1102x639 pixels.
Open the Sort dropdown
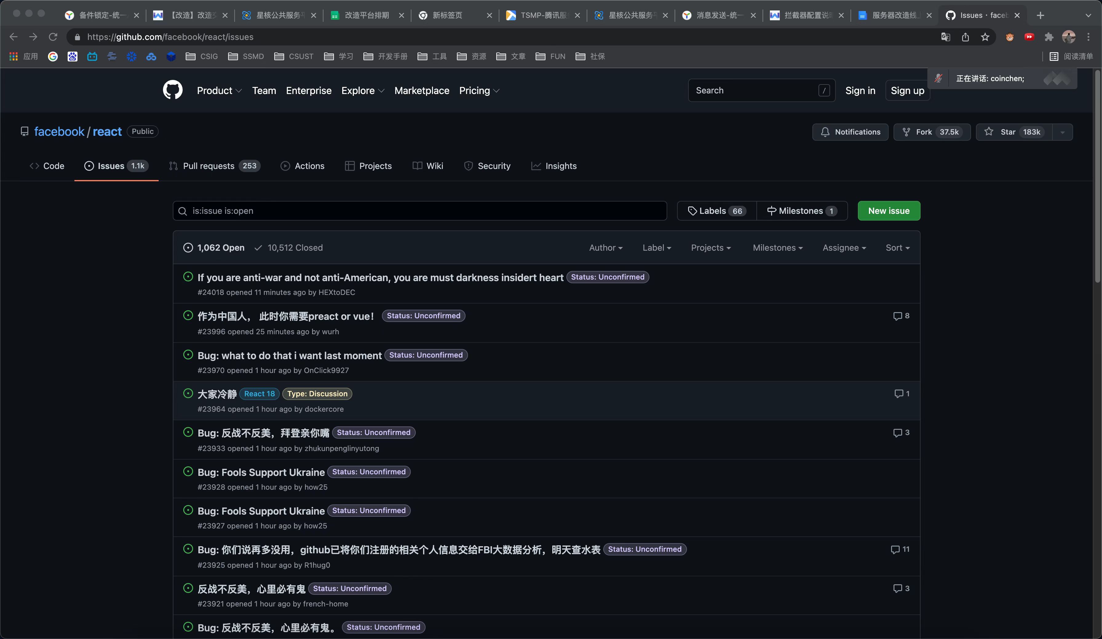coord(897,248)
